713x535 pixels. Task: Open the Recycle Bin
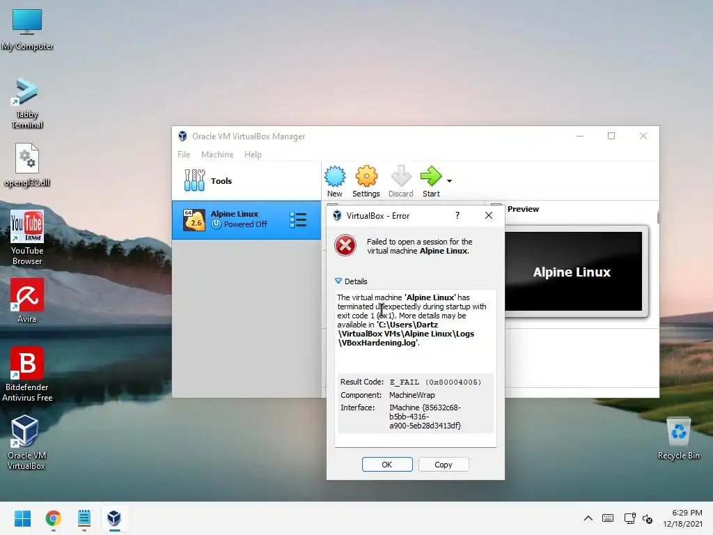tap(678, 439)
